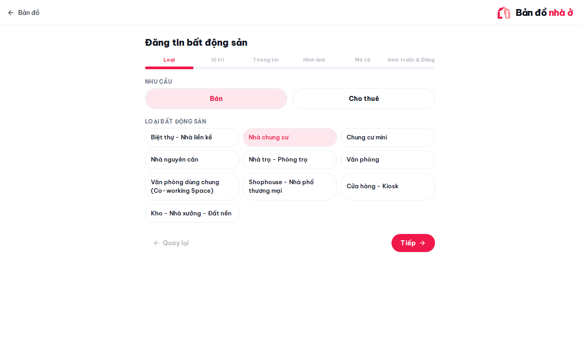Image resolution: width=580 pixels, height=362 pixels.
Task: Select Văn phòng property type
Action: click(x=388, y=160)
